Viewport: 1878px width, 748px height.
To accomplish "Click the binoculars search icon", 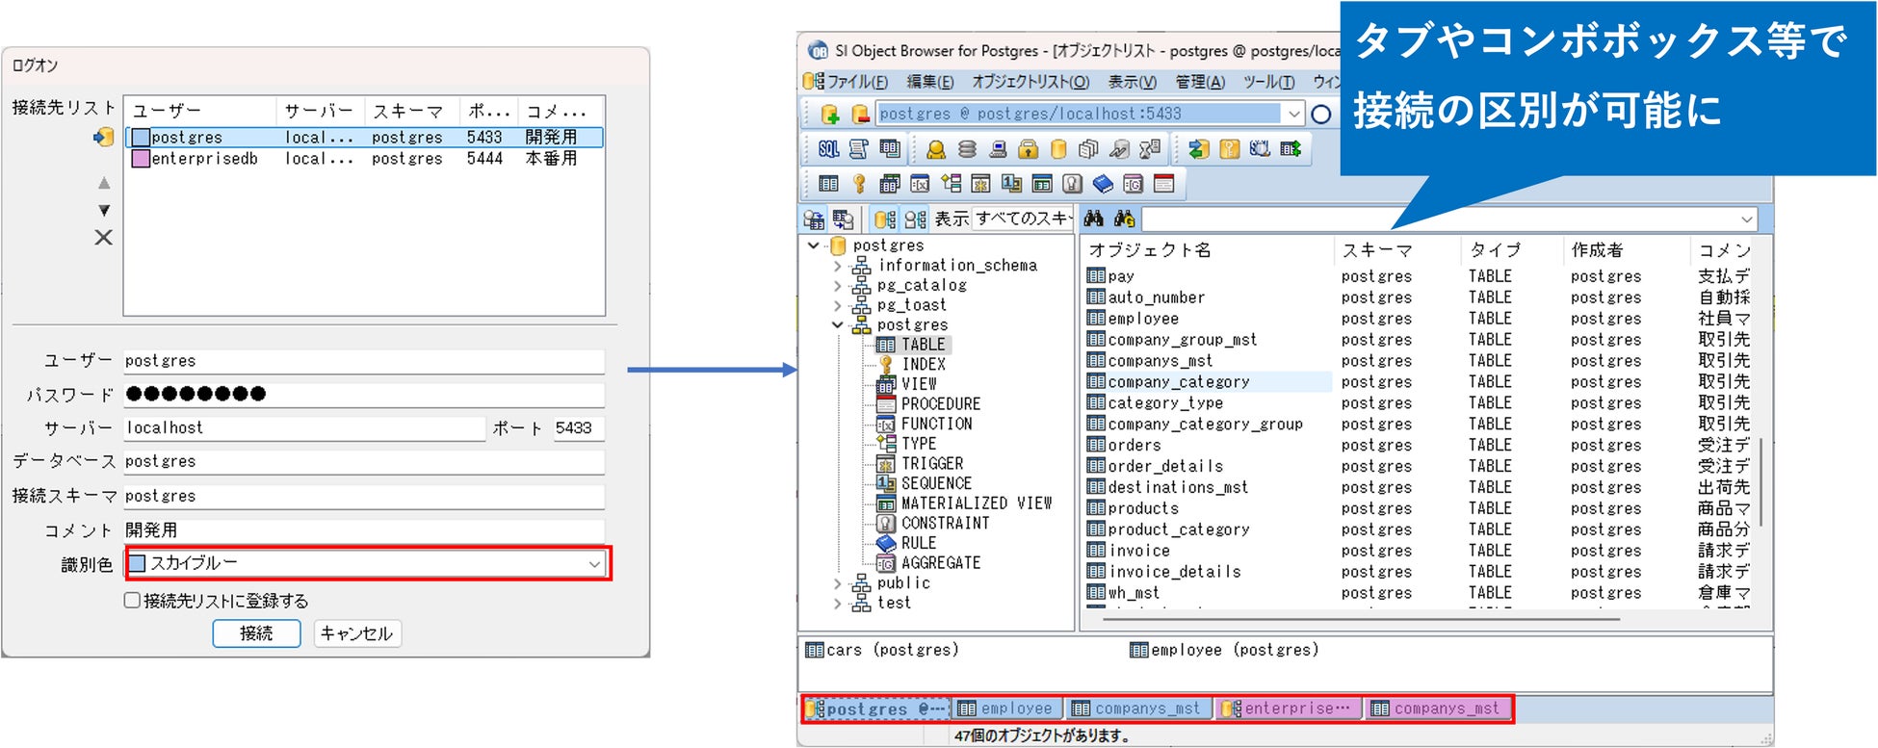I will point(1093,219).
